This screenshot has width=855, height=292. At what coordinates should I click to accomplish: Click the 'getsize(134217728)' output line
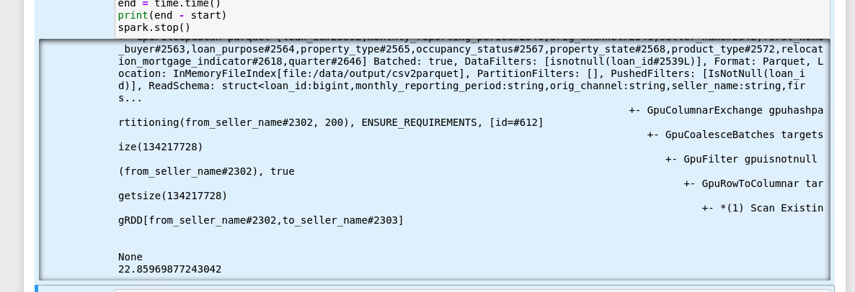pyautogui.click(x=172, y=196)
